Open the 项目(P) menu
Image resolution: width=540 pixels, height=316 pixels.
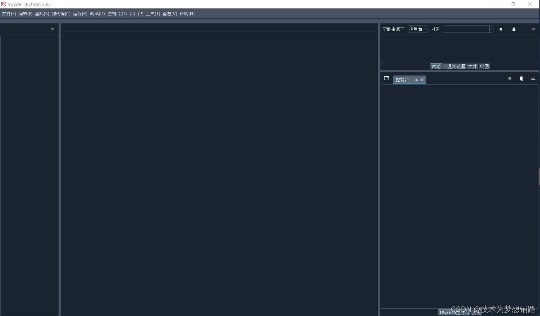coord(136,14)
